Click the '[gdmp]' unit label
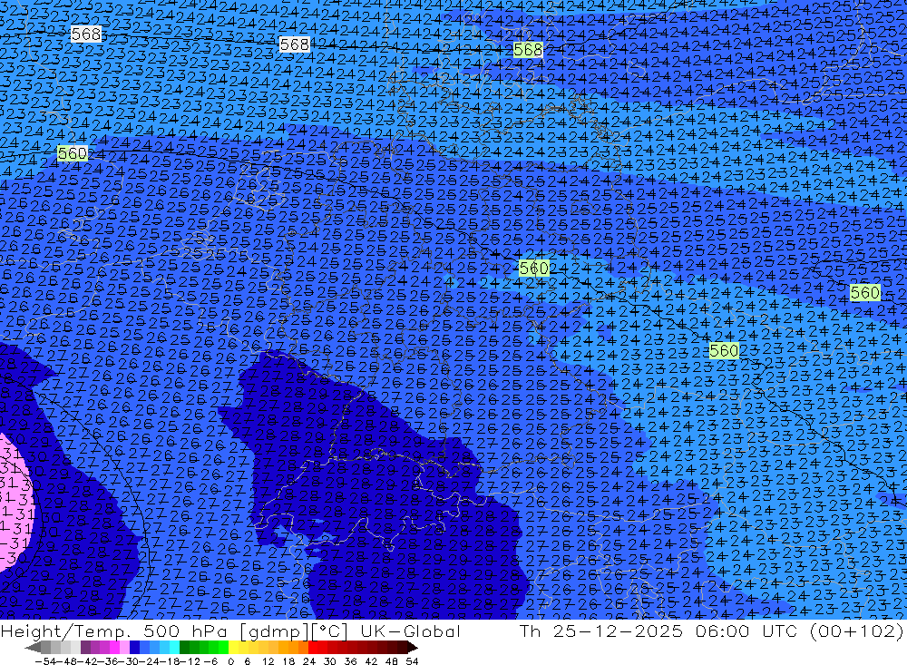 [276, 631]
